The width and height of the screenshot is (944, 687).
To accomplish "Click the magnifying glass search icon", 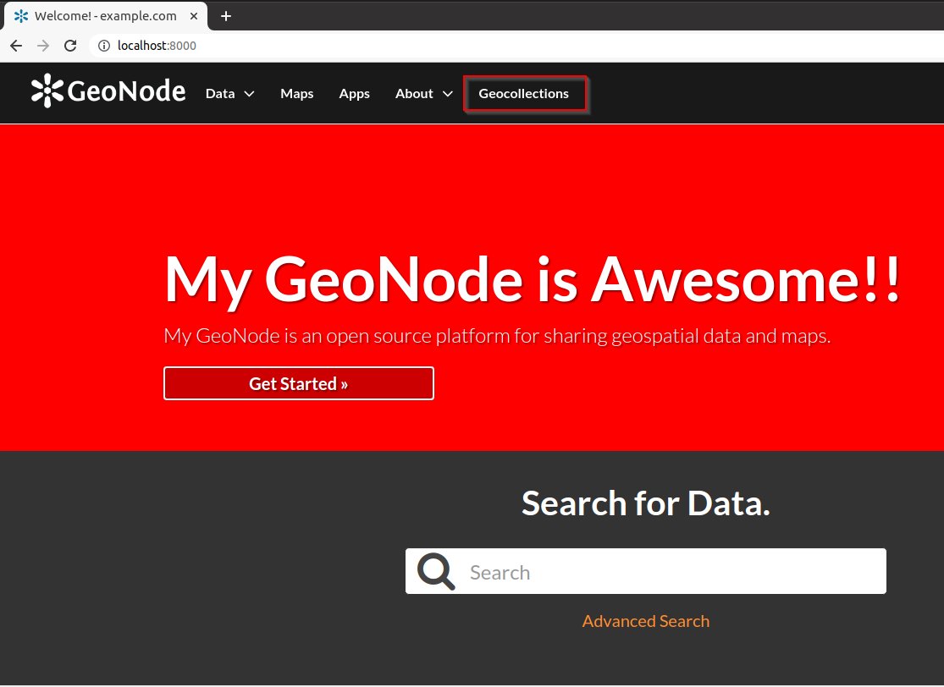I will point(436,571).
